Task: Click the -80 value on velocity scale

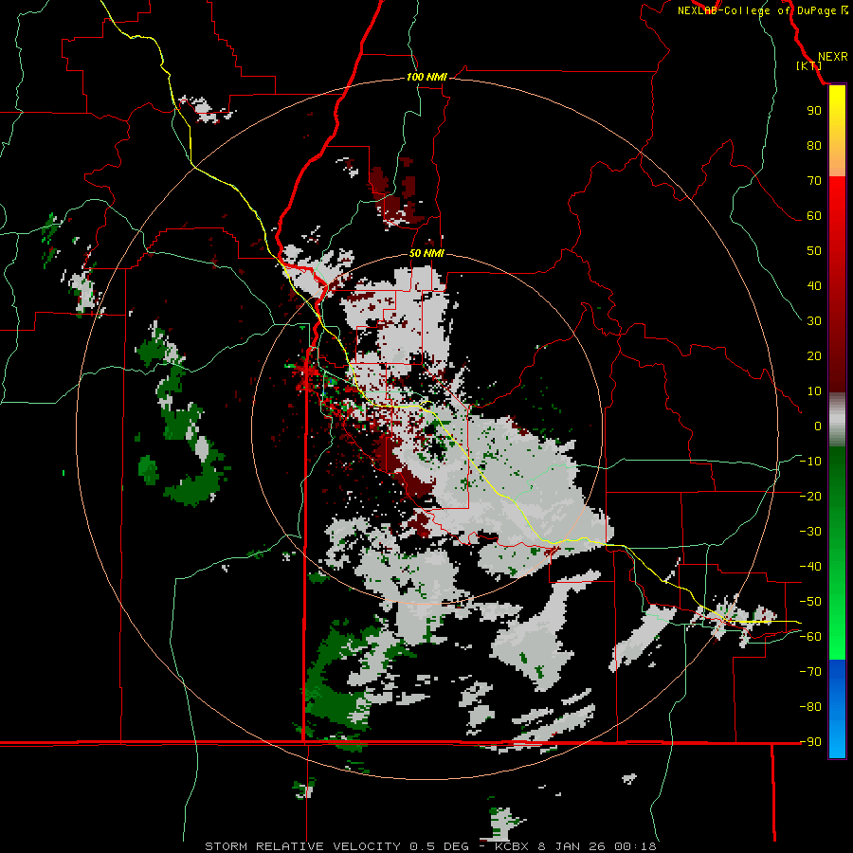Action: coord(810,707)
